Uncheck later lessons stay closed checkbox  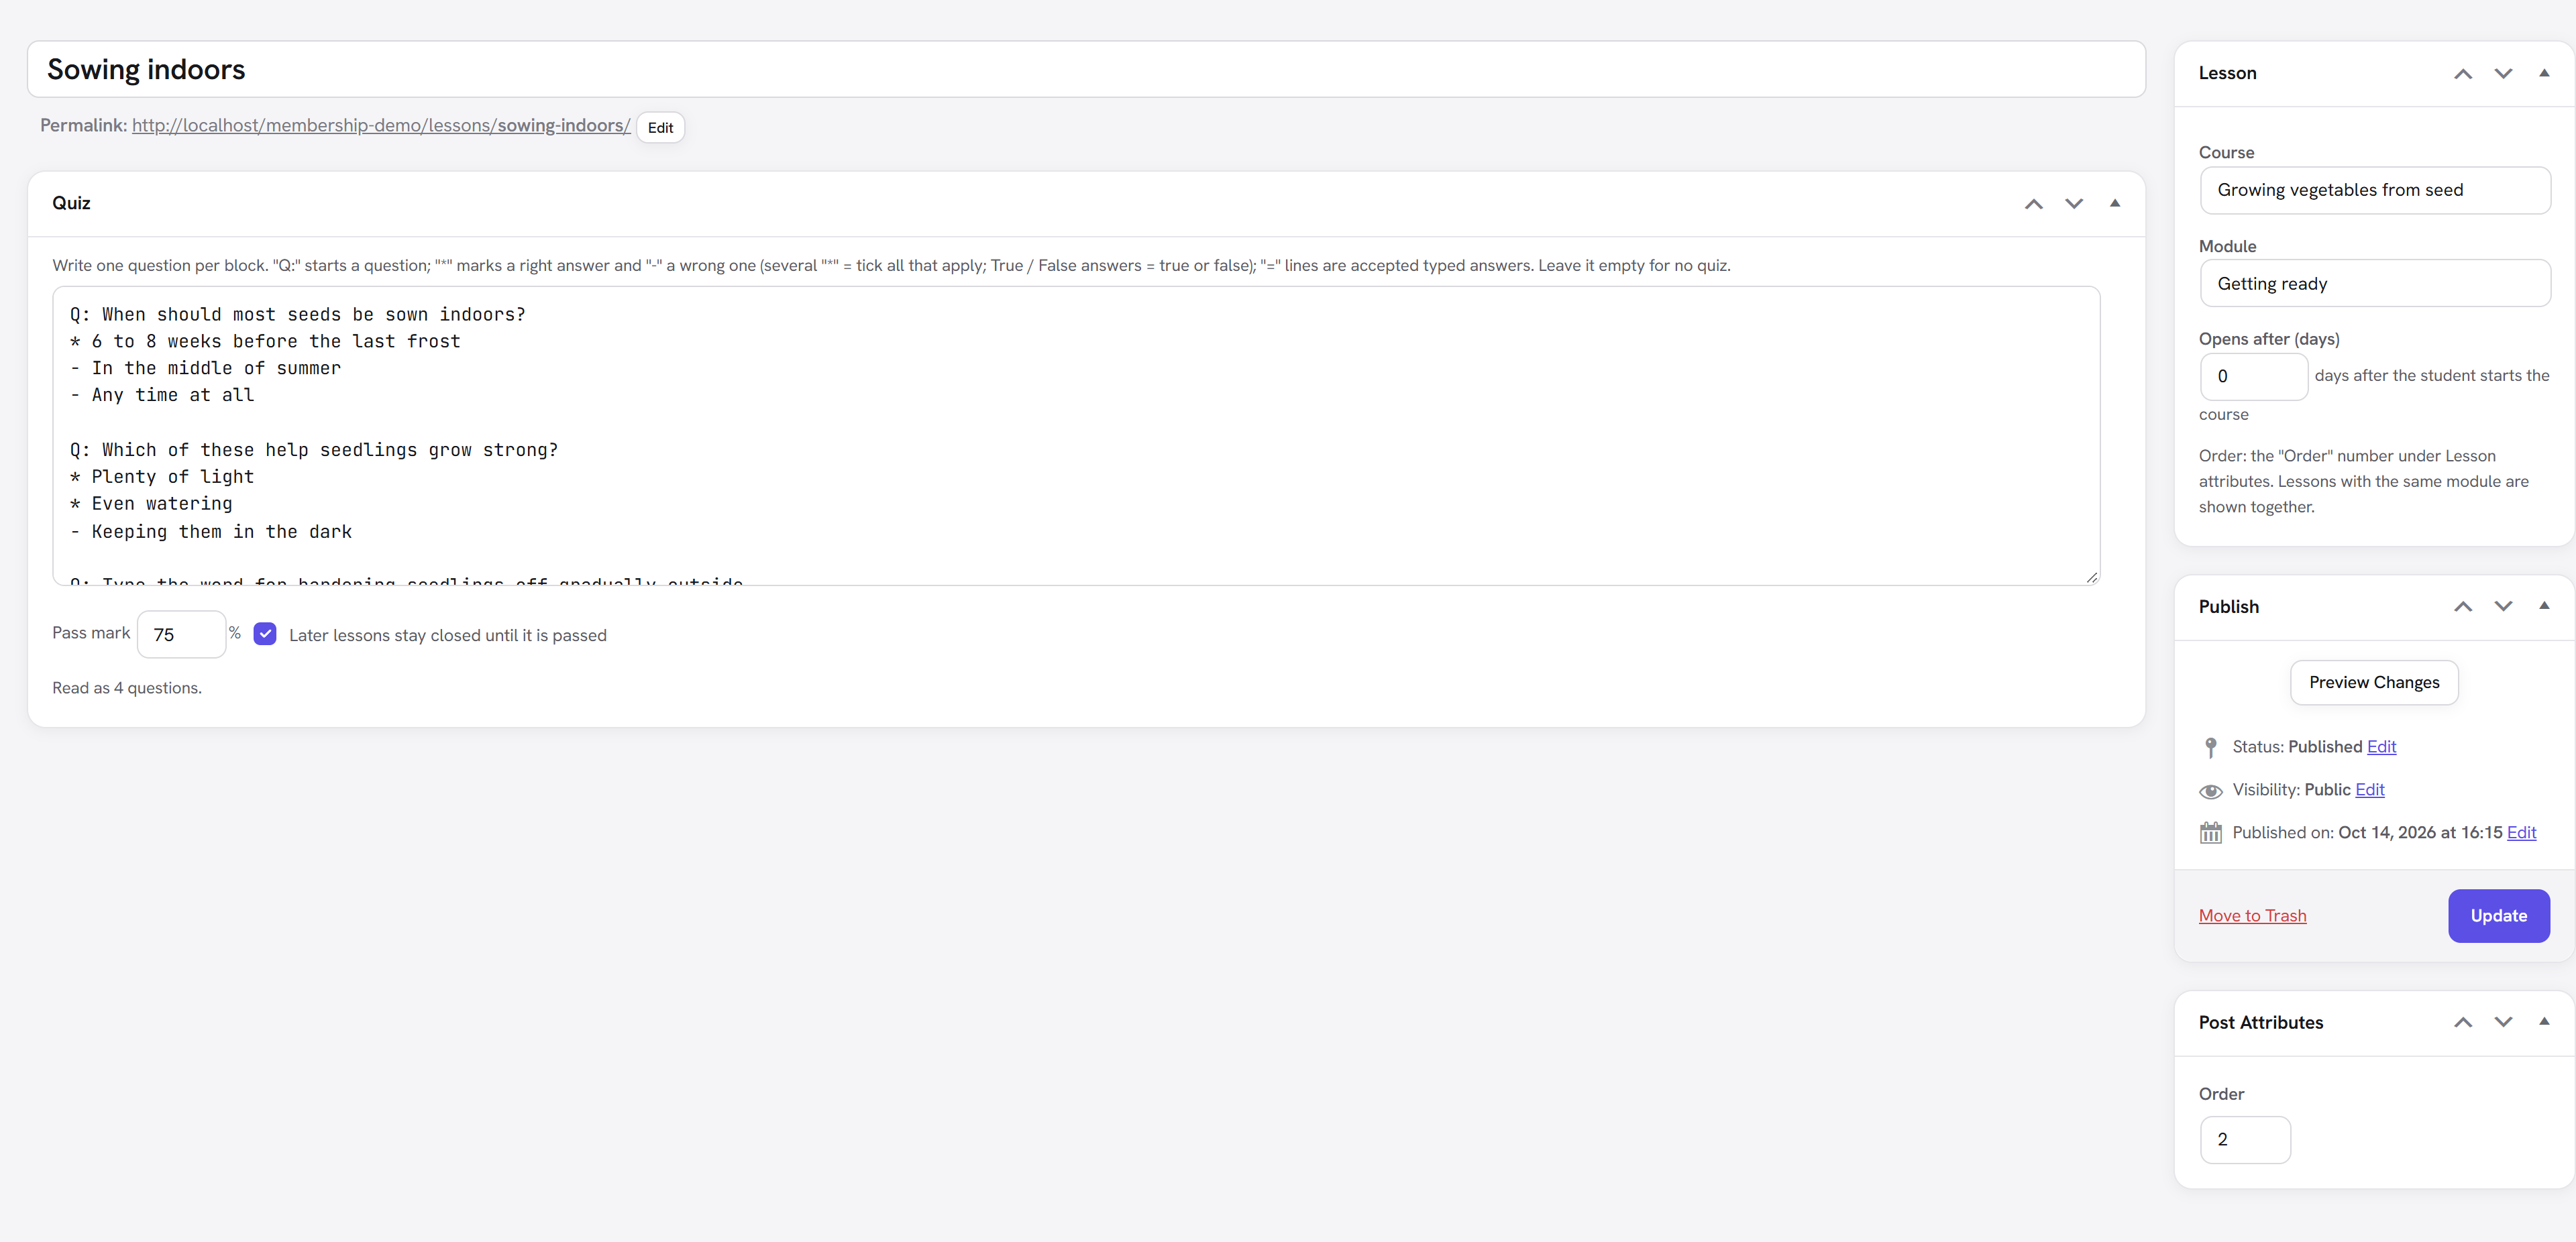click(x=265, y=634)
